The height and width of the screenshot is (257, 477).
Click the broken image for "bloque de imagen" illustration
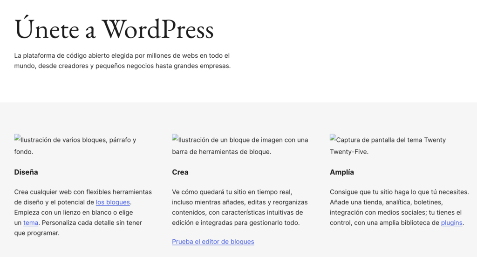point(240,146)
